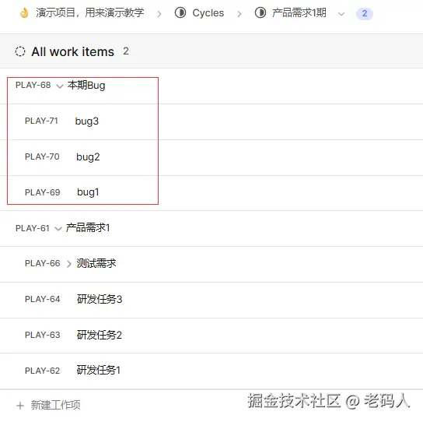
Task: Open work item 研发任务3
Action: point(100,299)
